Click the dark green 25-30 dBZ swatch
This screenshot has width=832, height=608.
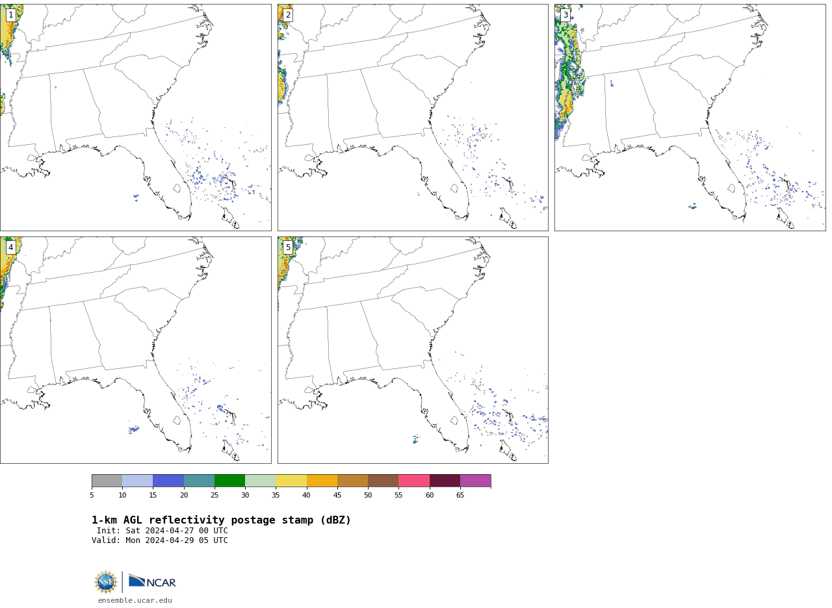229,481
